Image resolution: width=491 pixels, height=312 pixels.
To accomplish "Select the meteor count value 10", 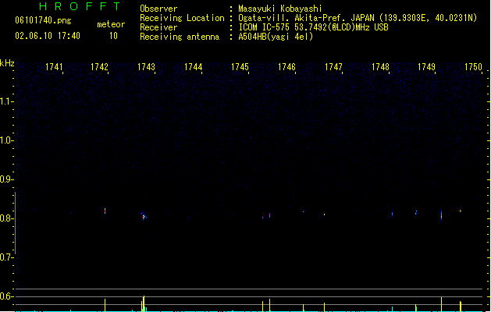I will click(x=113, y=36).
